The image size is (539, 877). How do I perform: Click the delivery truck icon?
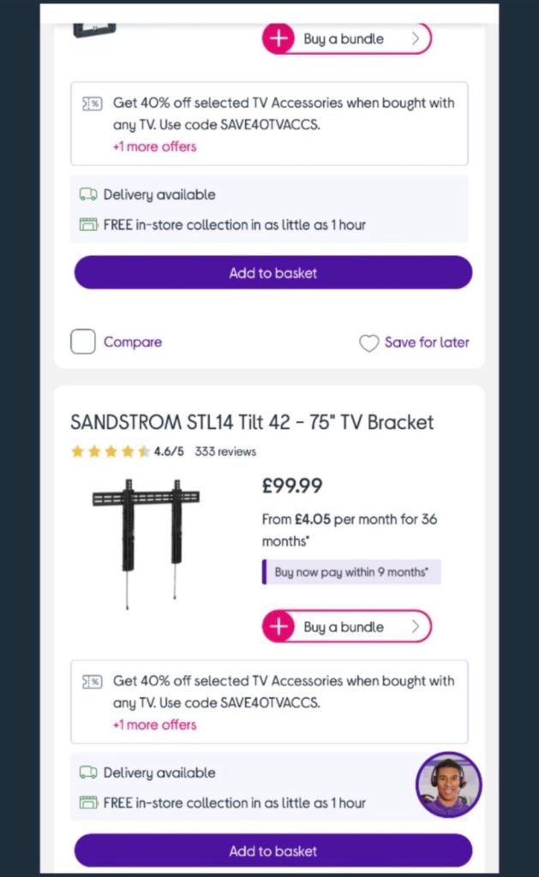tap(89, 194)
